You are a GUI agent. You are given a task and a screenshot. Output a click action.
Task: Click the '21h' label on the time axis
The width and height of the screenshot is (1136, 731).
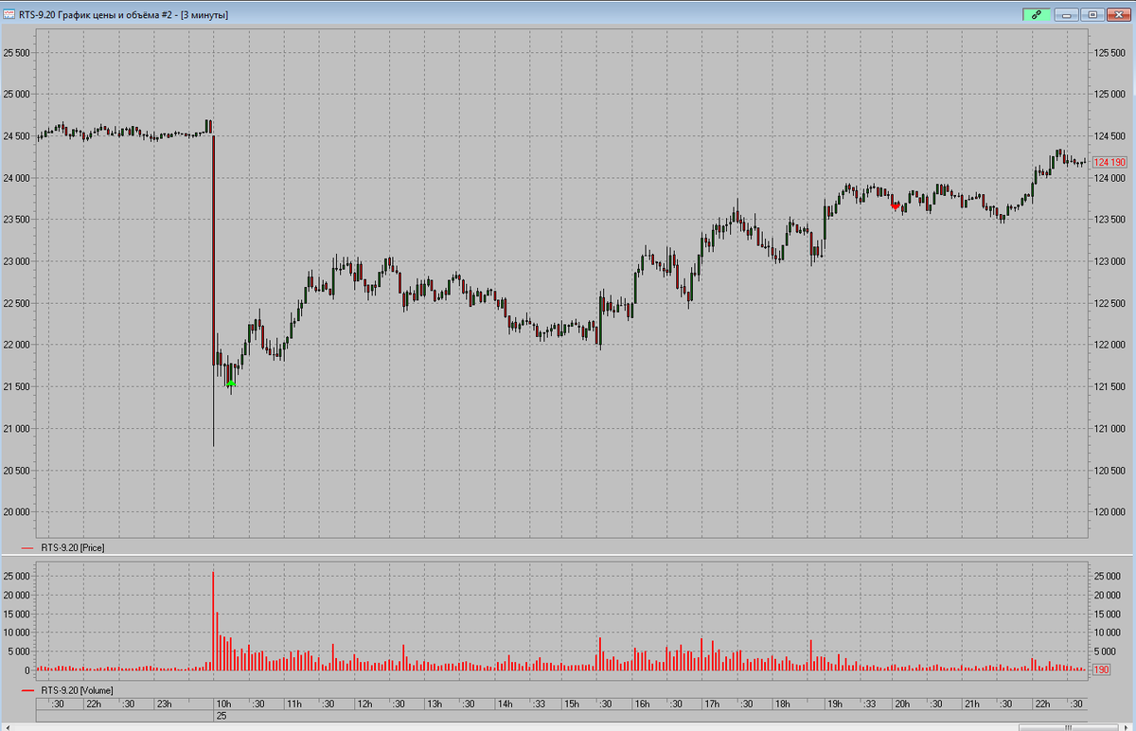click(971, 704)
